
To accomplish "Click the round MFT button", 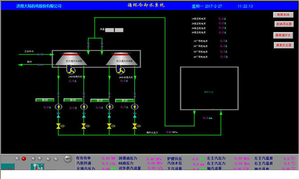I will (x=68, y=159).
